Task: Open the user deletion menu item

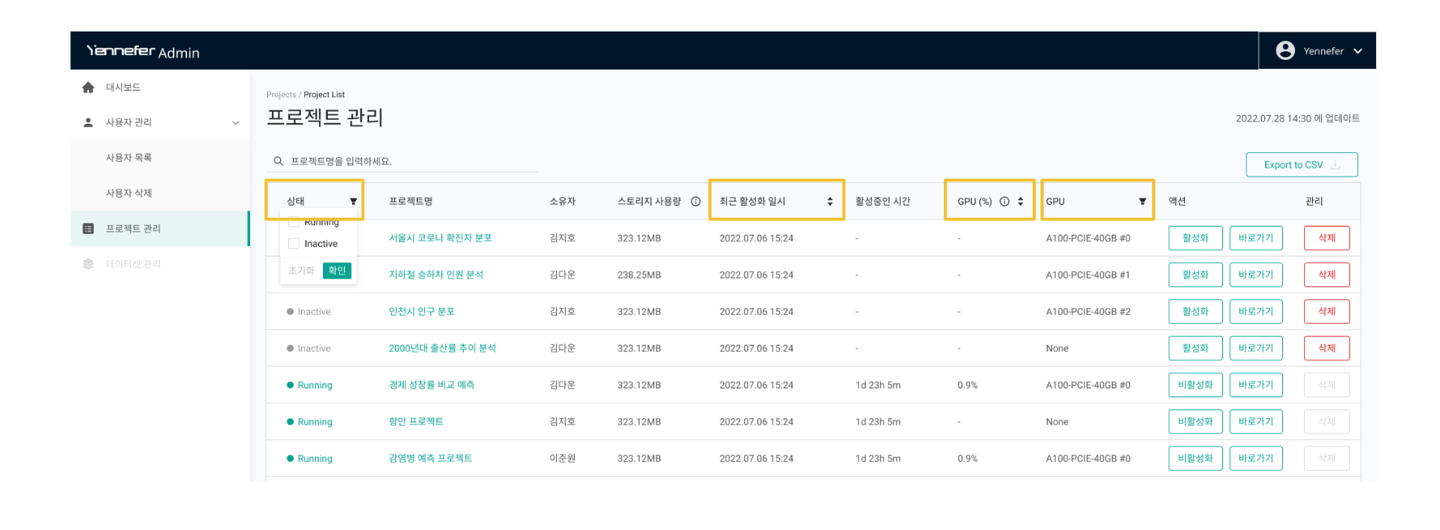Action: click(129, 193)
